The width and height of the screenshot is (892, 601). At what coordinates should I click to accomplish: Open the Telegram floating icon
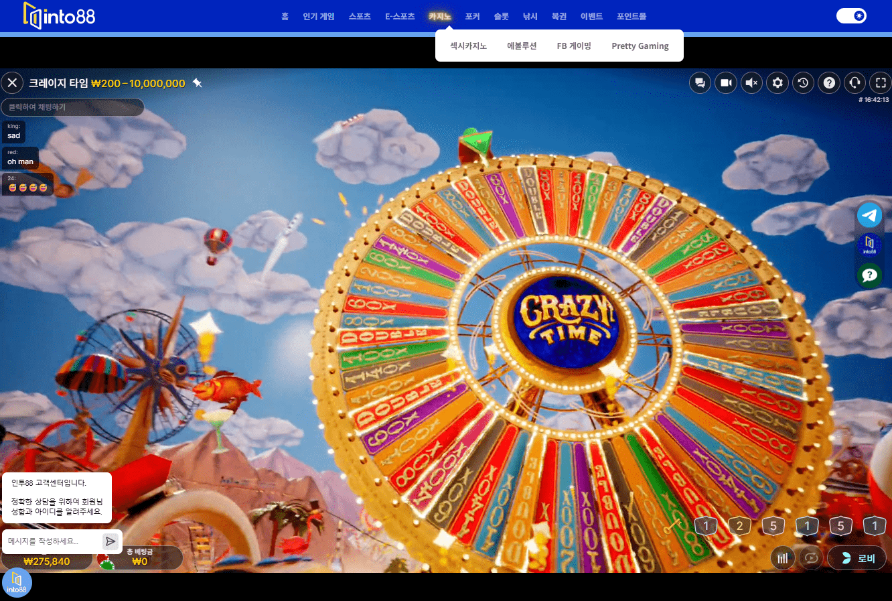[x=869, y=215]
